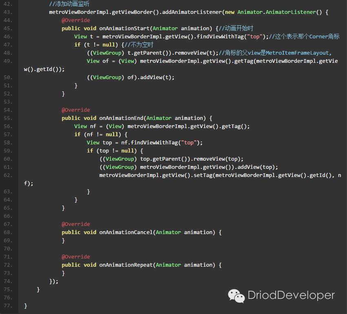Click line number 55 in the gutter
The height and width of the screenshot is (314, 347).
point(8,118)
